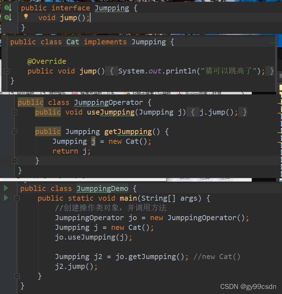Click 'void jump();' in interface
Viewport: 282px width, 294px height.
click(64, 18)
